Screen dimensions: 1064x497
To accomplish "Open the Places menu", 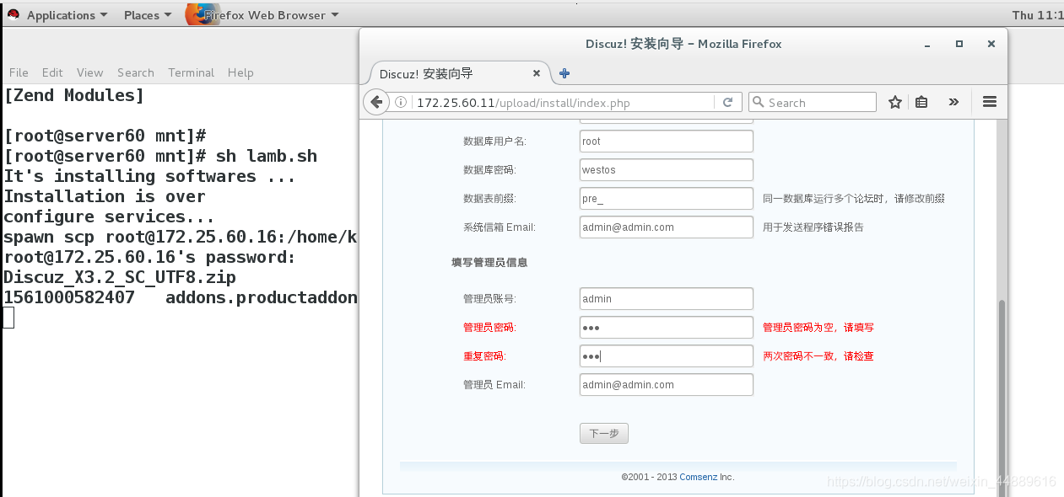I will [147, 15].
